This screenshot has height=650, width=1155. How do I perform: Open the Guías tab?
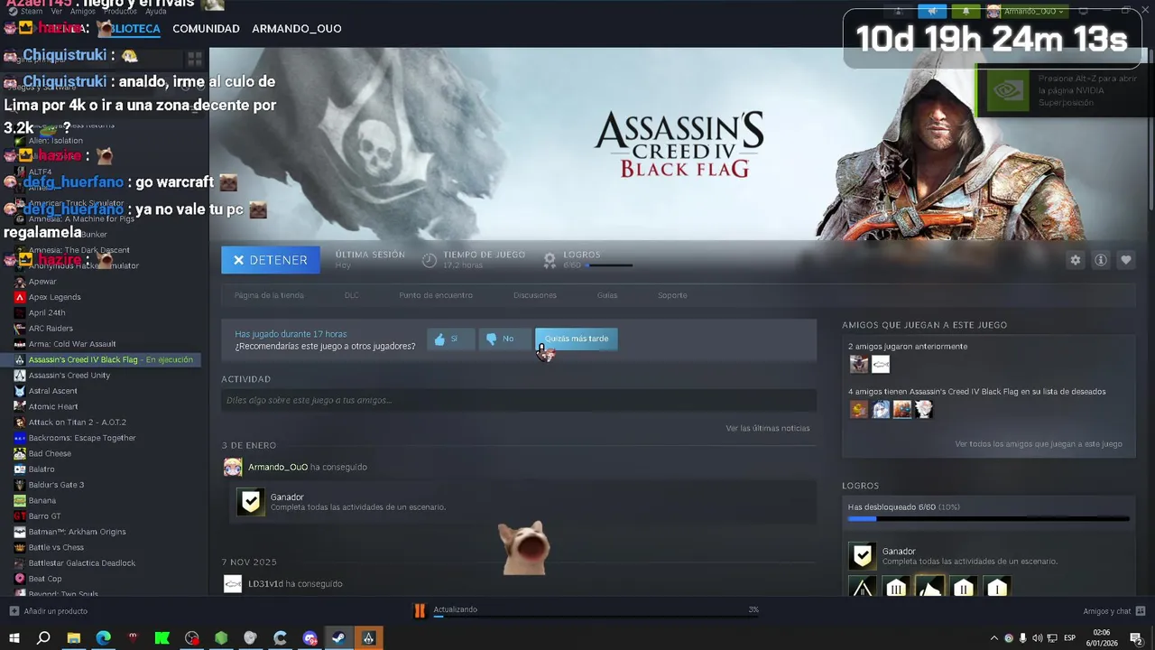point(607,295)
